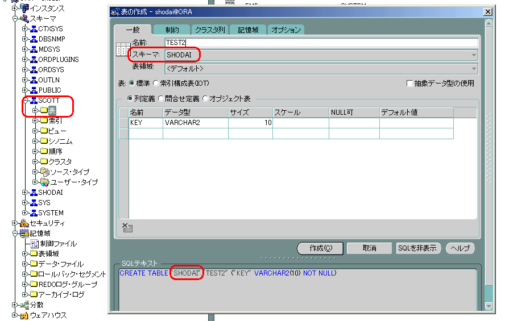
Task: Switch to the 制約 tab
Action: pyautogui.click(x=172, y=30)
